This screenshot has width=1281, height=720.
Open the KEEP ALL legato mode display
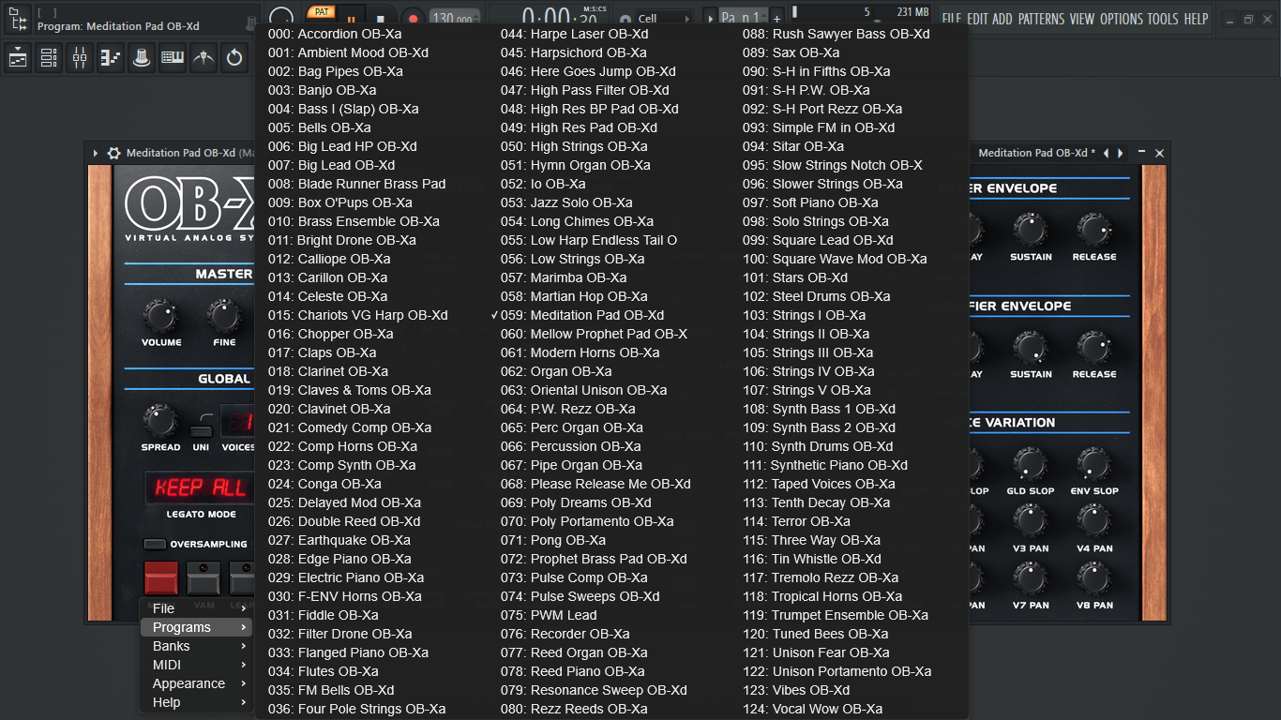click(x=200, y=487)
